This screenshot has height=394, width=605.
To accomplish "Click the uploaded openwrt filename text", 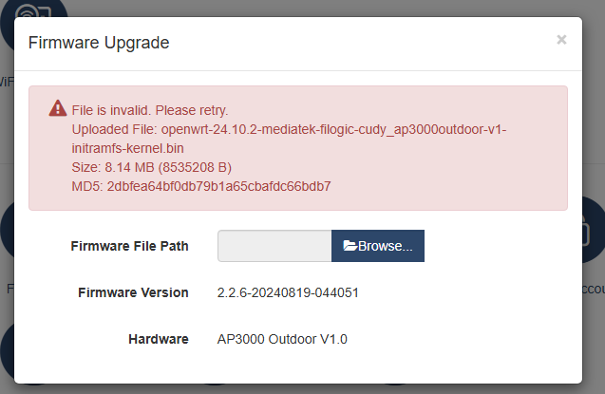I will pos(289,139).
